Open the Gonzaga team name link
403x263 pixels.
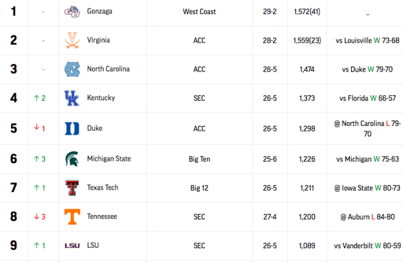pos(100,12)
